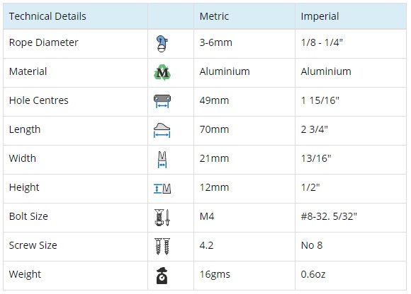This screenshot has height=294, width=411.
Task: Click the Hole Centres measurement icon
Action: [x=162, y=101]
